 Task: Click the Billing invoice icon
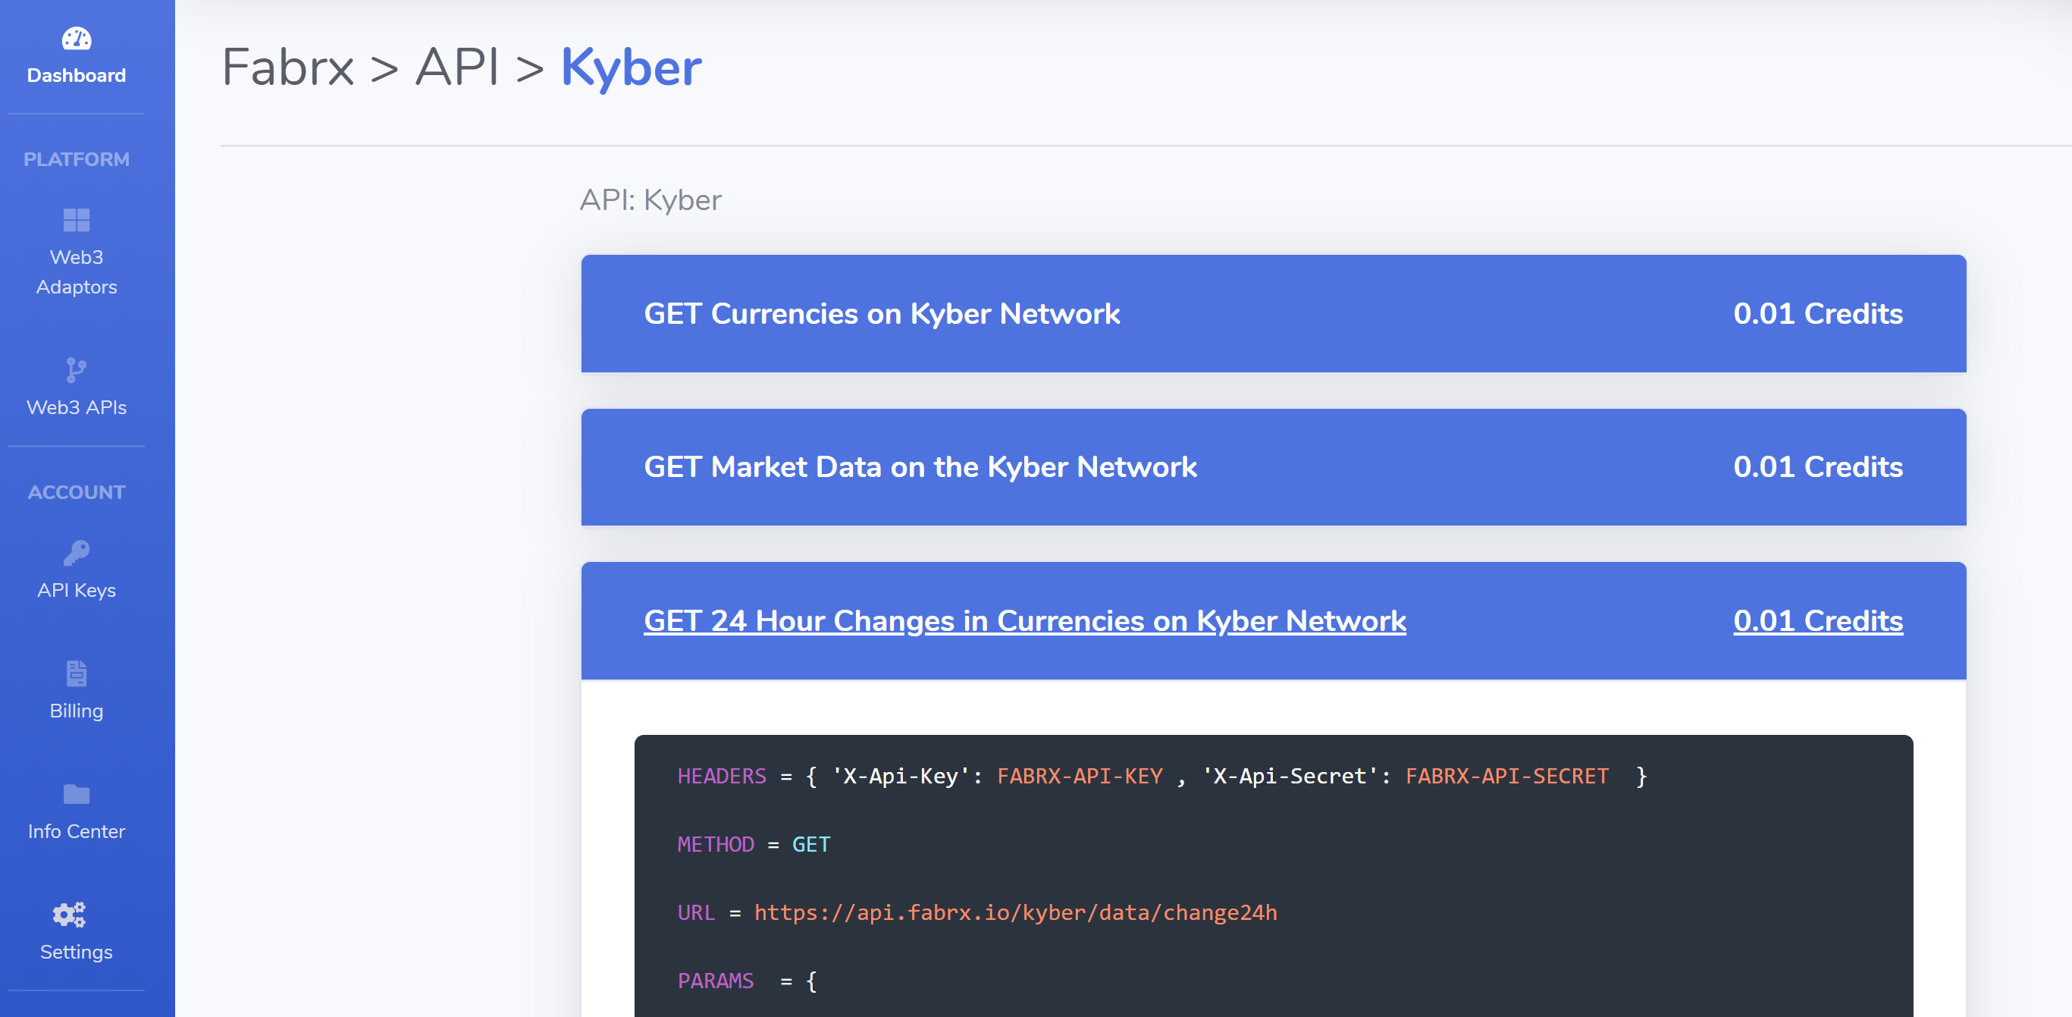click(x=77, y=673)
